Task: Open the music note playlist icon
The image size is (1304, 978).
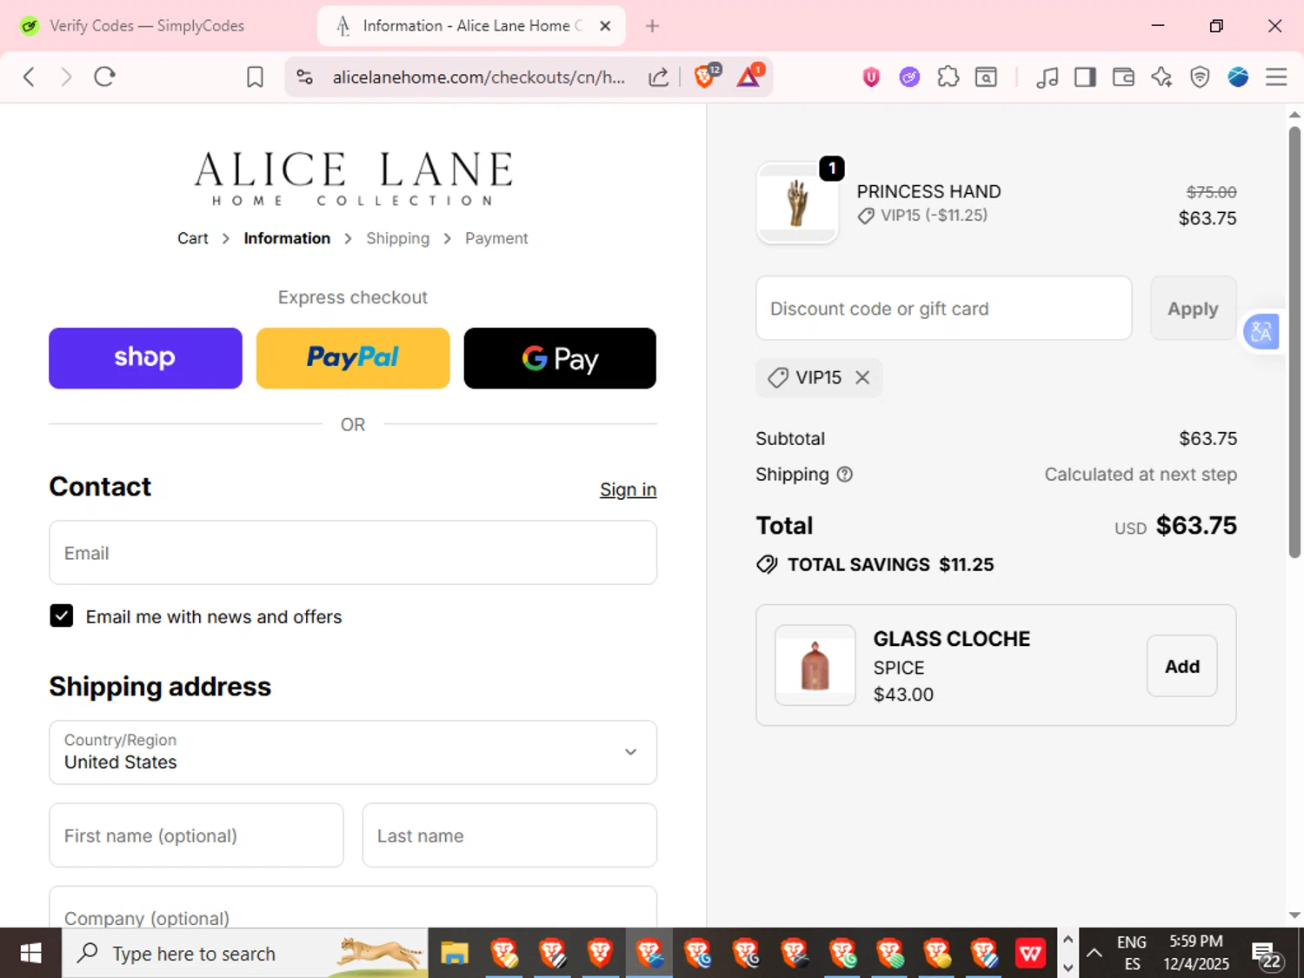Action: point(1048,77)
